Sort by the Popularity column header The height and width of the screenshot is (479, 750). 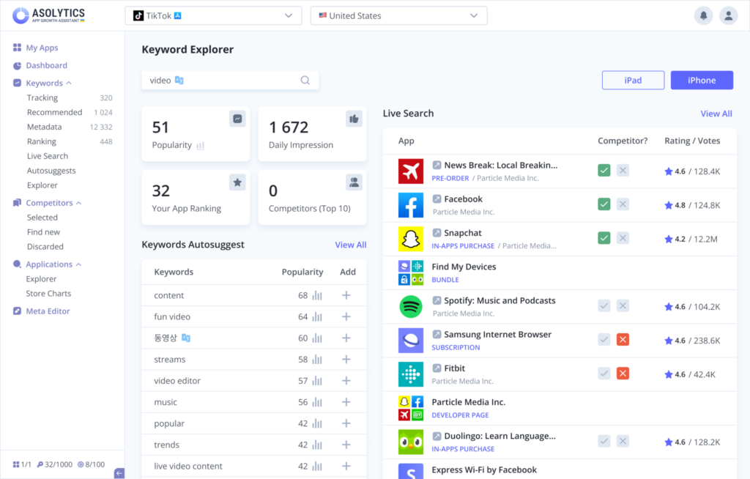pyautogui.click(x=302, y=272)
